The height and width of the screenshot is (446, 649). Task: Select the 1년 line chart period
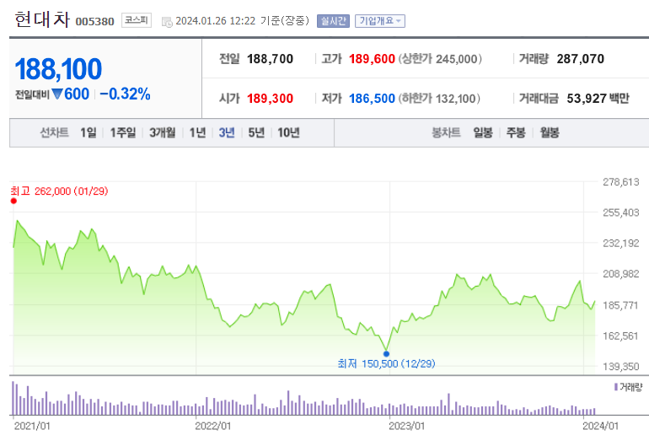tap(197, 132)
